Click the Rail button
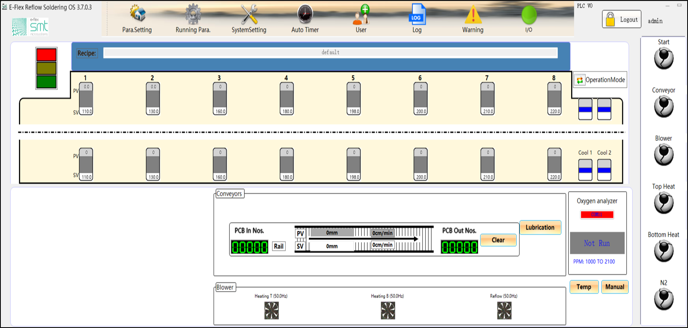The width and height of the screenshot is (688, 328). [x=279, y=246]
